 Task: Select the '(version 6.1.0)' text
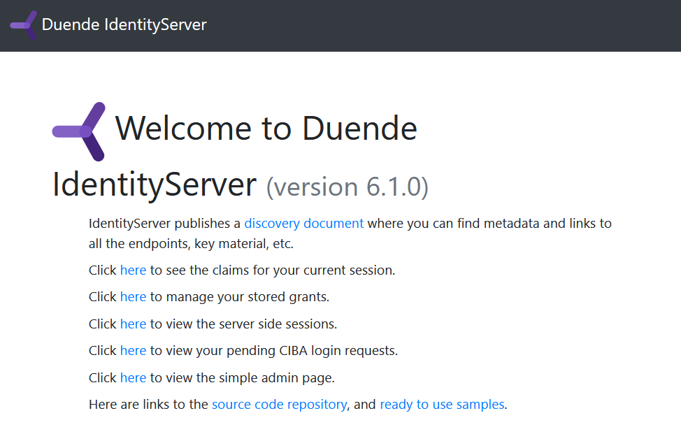347,187
